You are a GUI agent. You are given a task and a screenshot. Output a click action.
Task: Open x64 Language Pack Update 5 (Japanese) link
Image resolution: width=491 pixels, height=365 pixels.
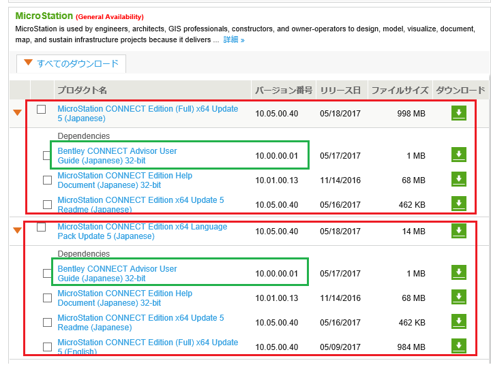click(142, 232)
